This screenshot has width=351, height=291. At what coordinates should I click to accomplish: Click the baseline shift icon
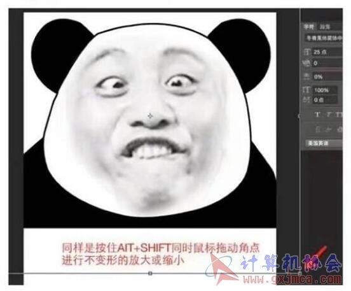(x=306, y=100)
